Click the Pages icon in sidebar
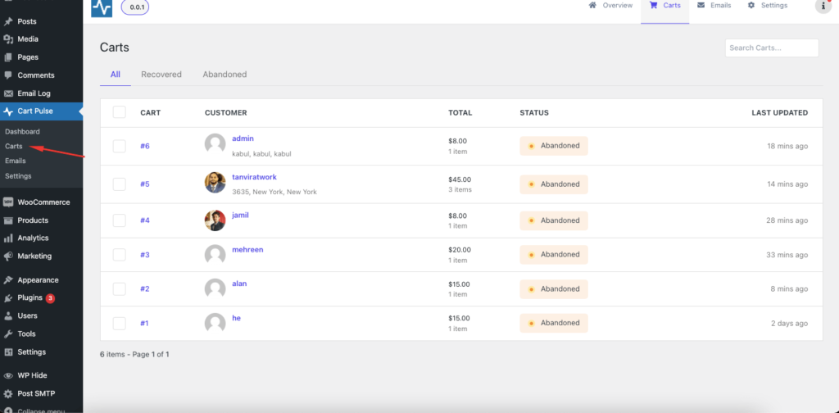 coord(8,57)
